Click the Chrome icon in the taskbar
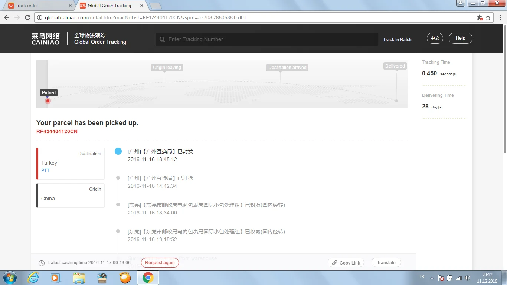507x285 pixels. (148, 278)
